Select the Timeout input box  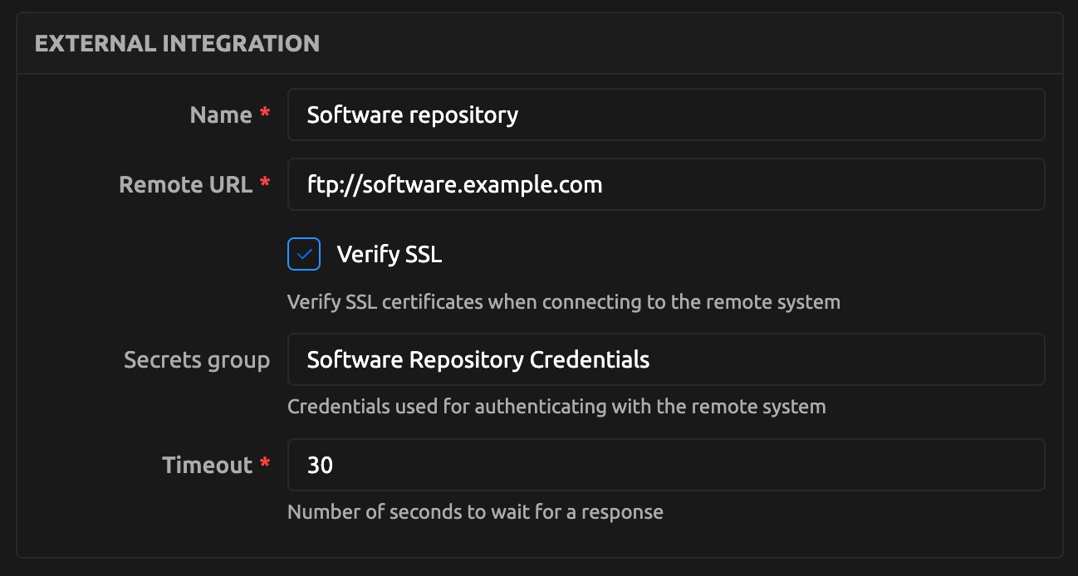pyautogui.click(x=664, y=465)
